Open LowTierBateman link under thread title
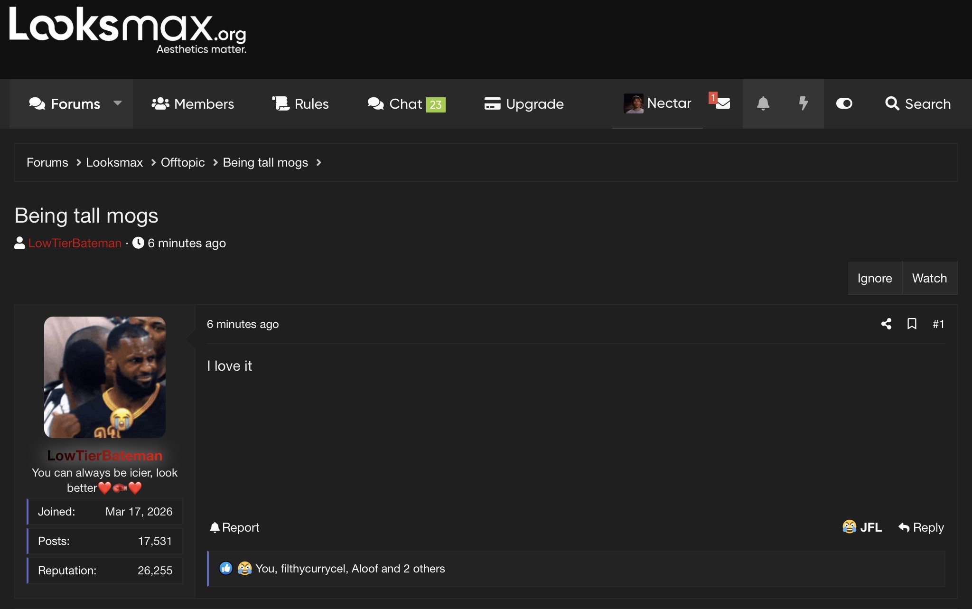 pos(75,243)
